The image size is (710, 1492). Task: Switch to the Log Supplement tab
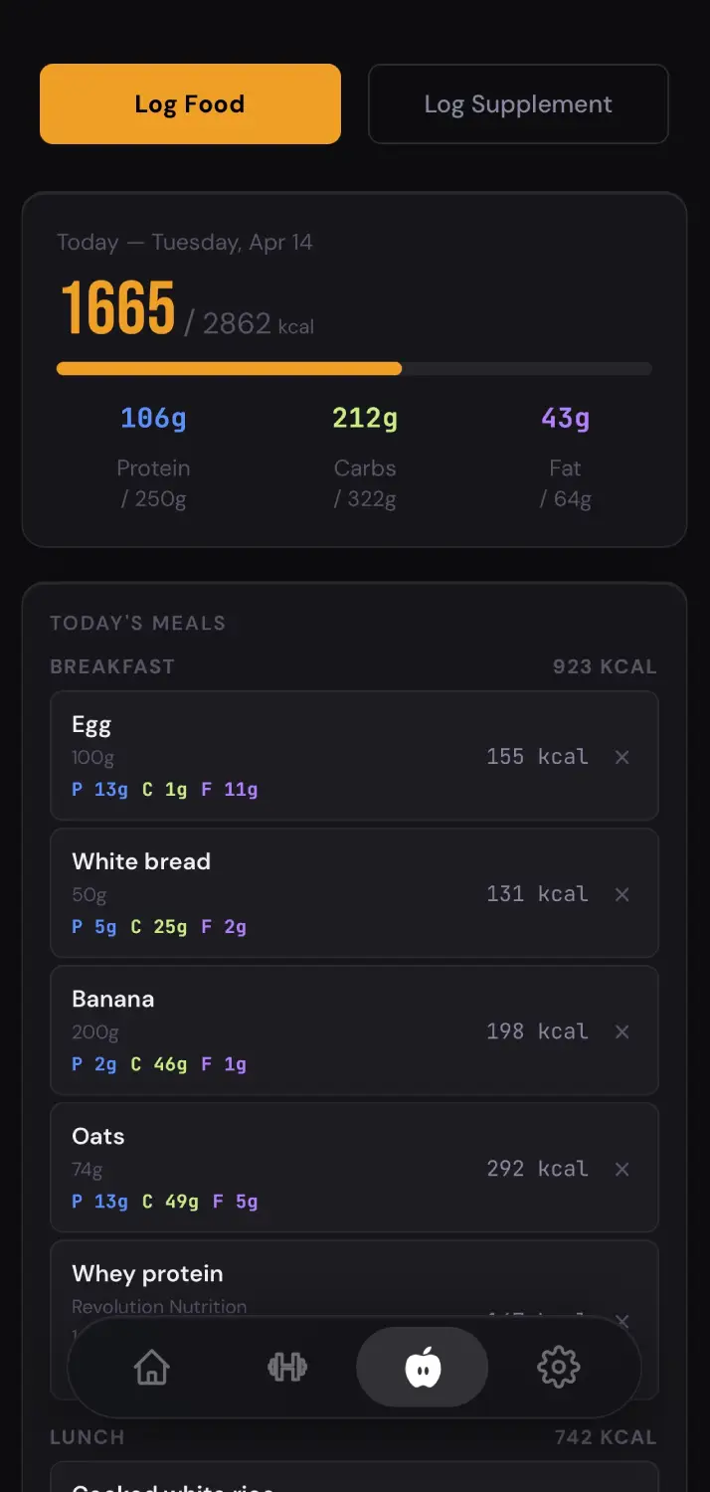[518, 103]
